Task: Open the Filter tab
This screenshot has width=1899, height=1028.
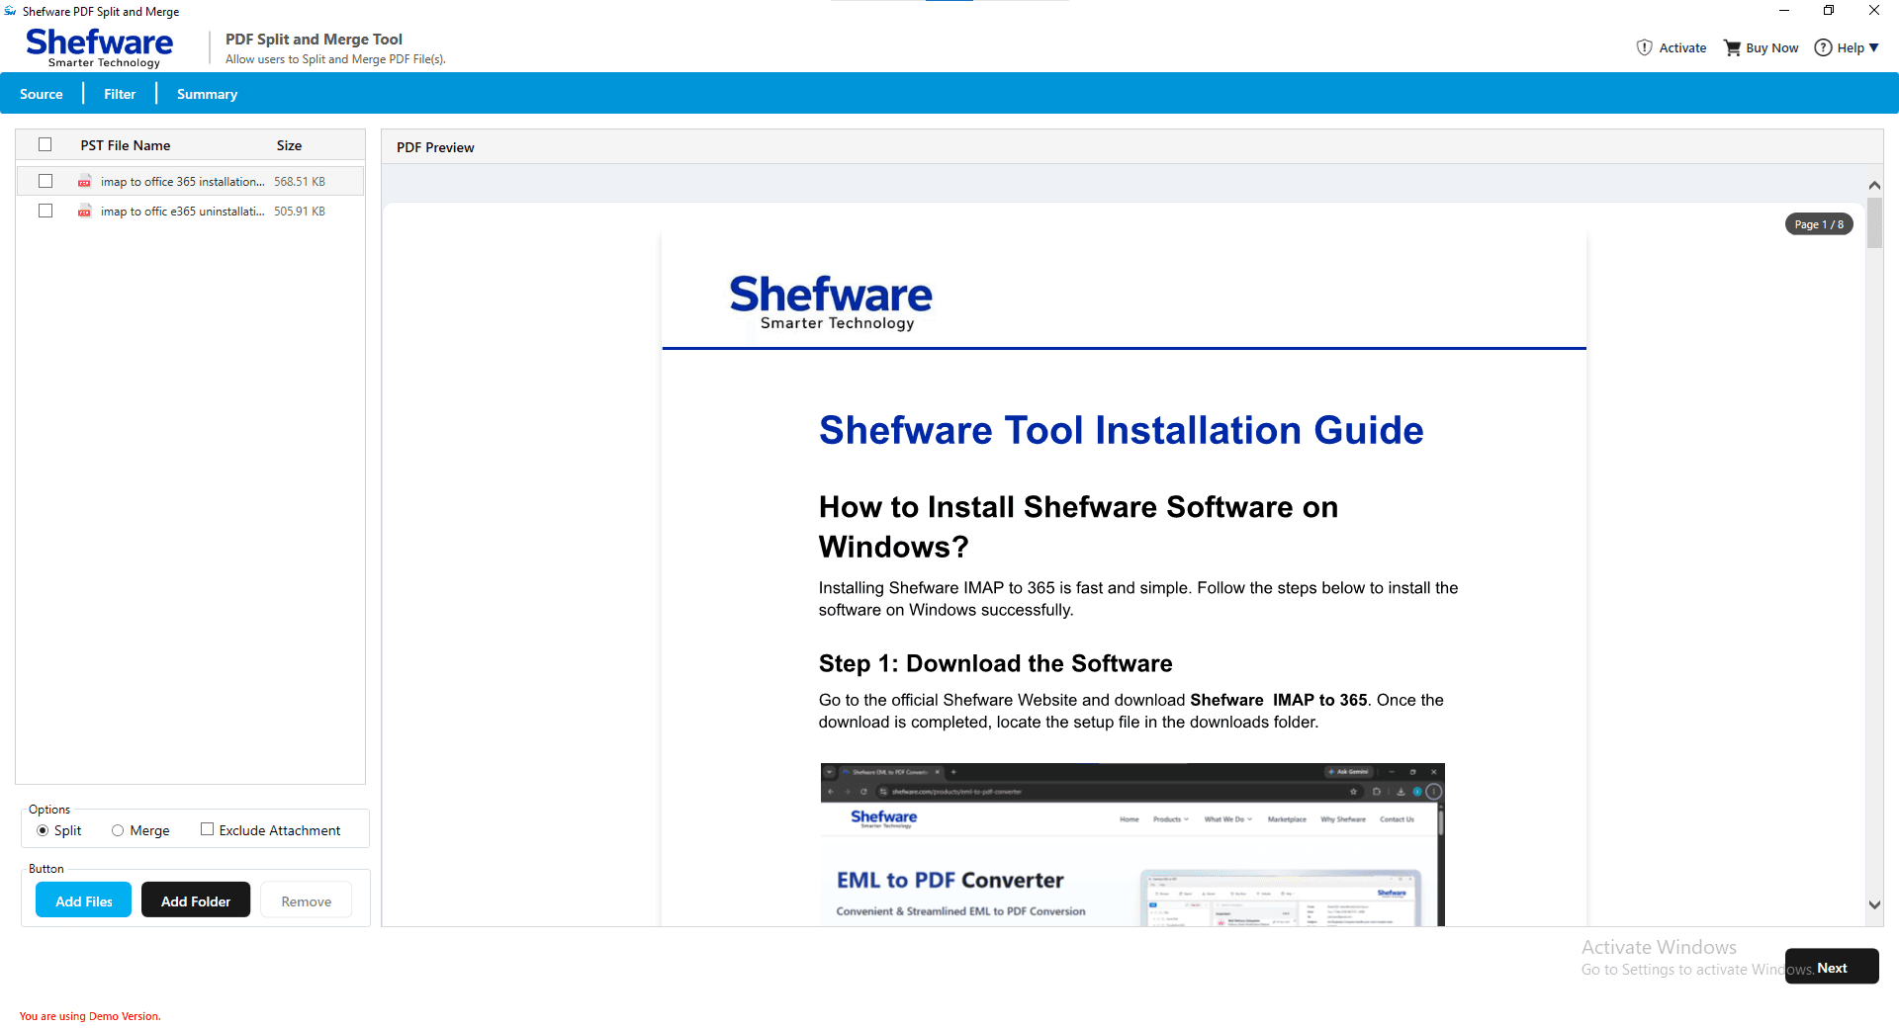Action: click(120, 94)
